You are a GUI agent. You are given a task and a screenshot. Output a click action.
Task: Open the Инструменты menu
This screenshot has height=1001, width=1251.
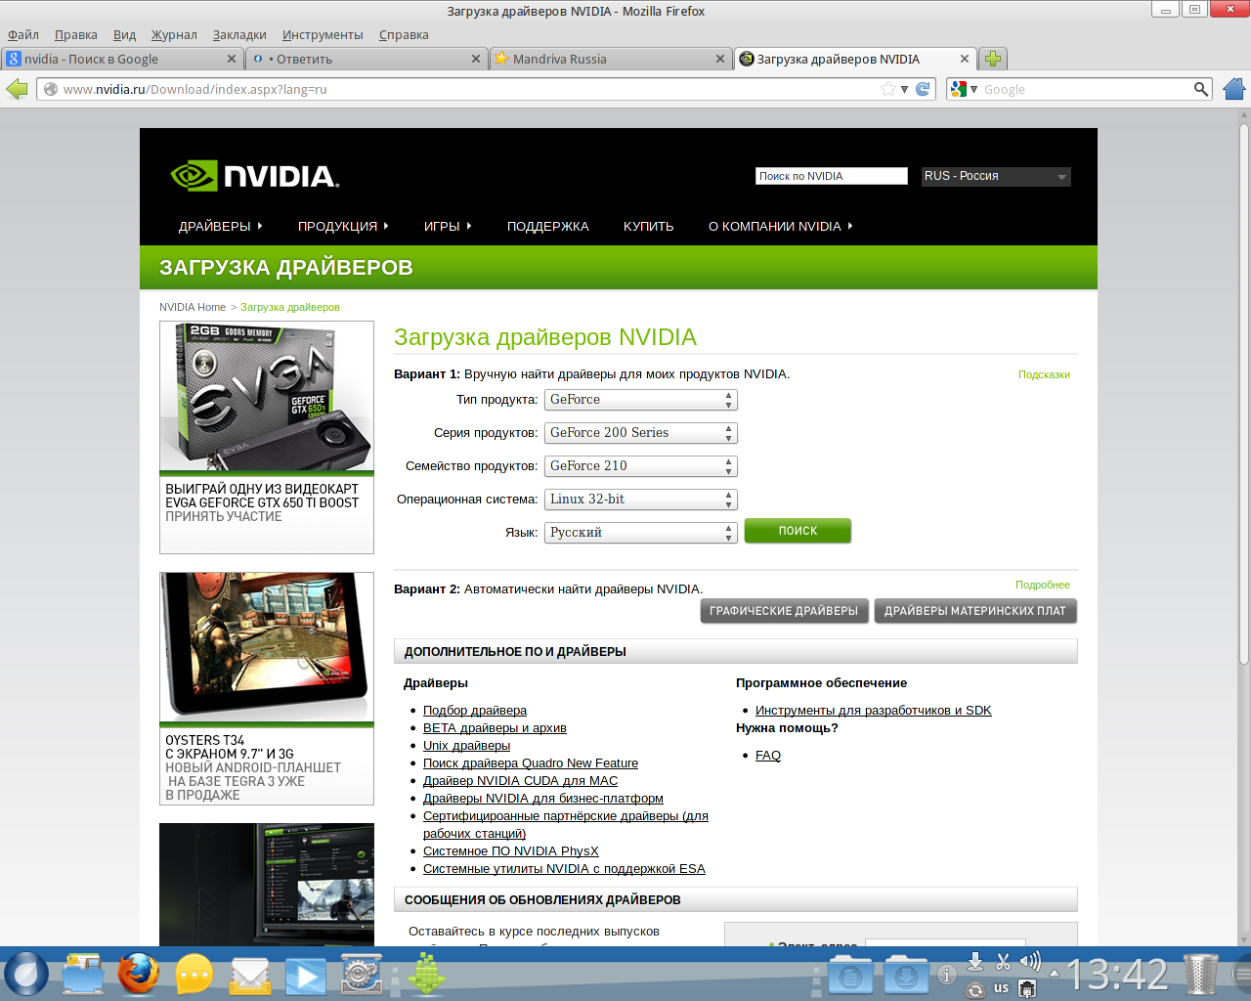point(323,34)
